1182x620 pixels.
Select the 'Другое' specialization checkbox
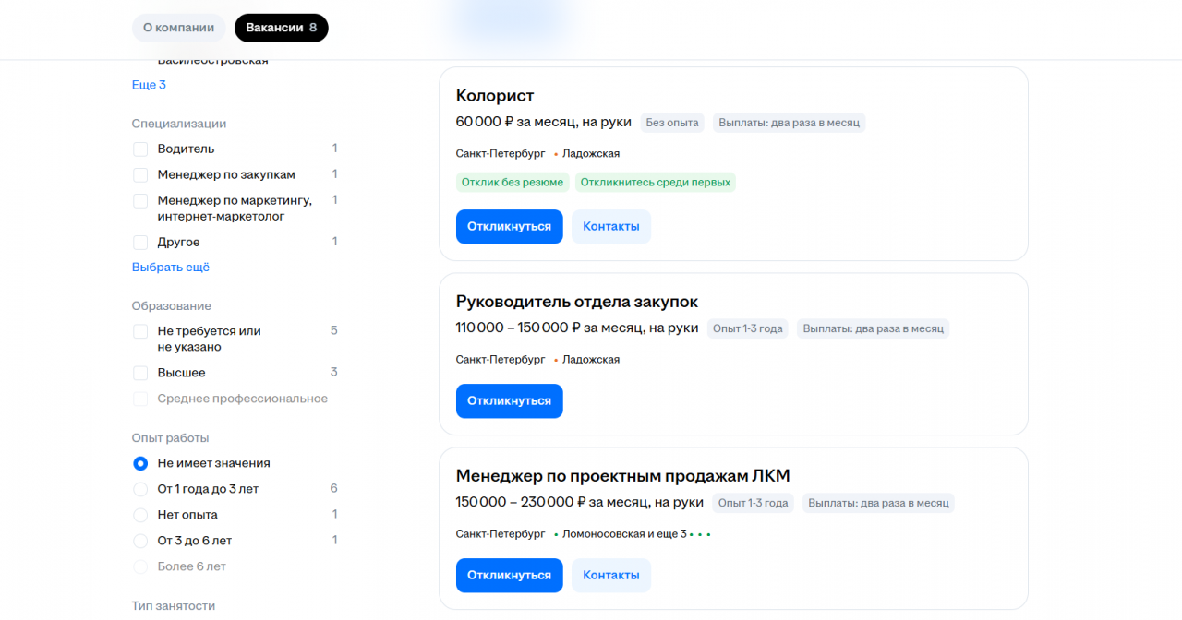tap(140, 242)
